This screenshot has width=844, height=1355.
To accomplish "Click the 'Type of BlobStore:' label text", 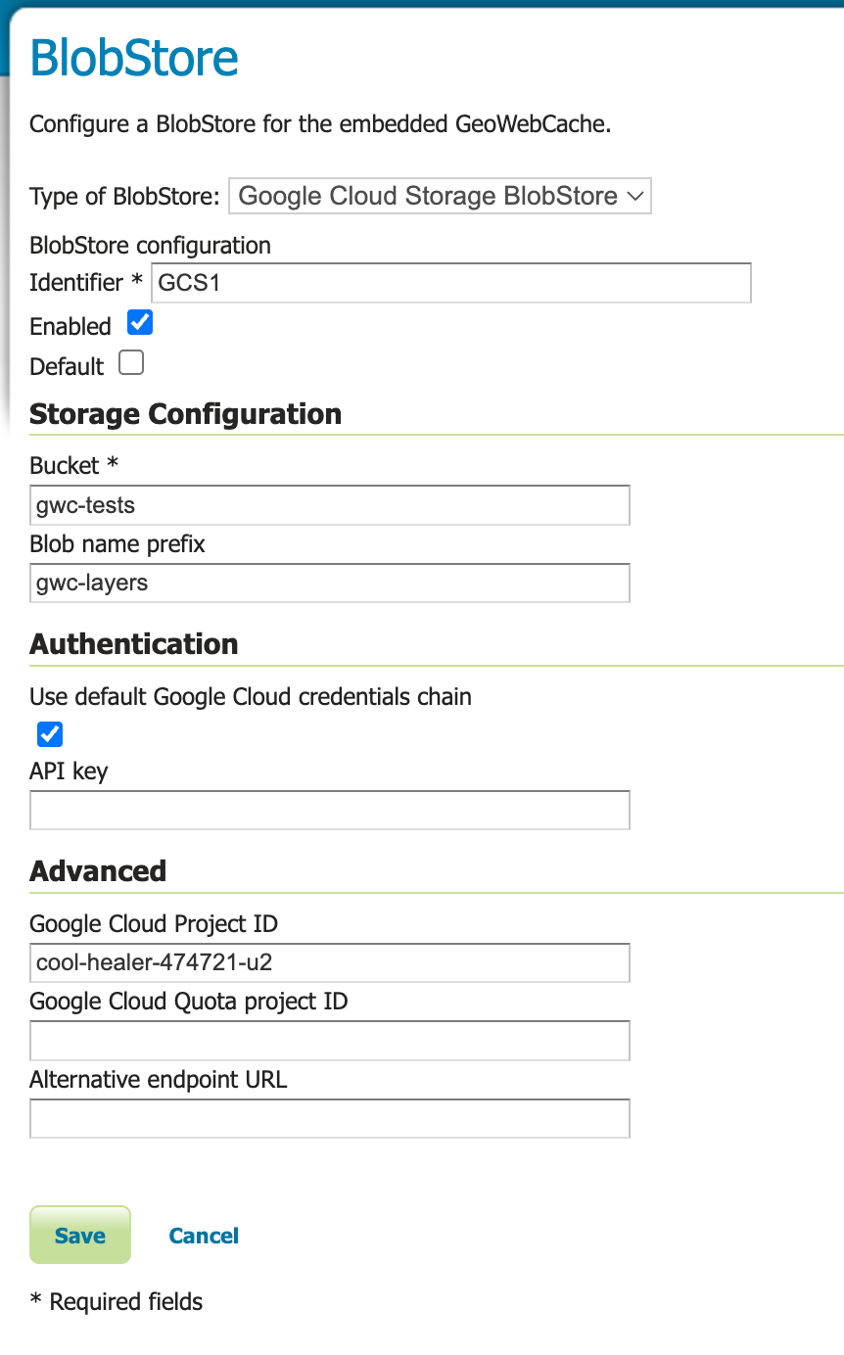I will tap(125, 196).
